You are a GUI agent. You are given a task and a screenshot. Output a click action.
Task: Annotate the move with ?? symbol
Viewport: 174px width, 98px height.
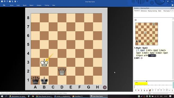[x=167, y=90]
